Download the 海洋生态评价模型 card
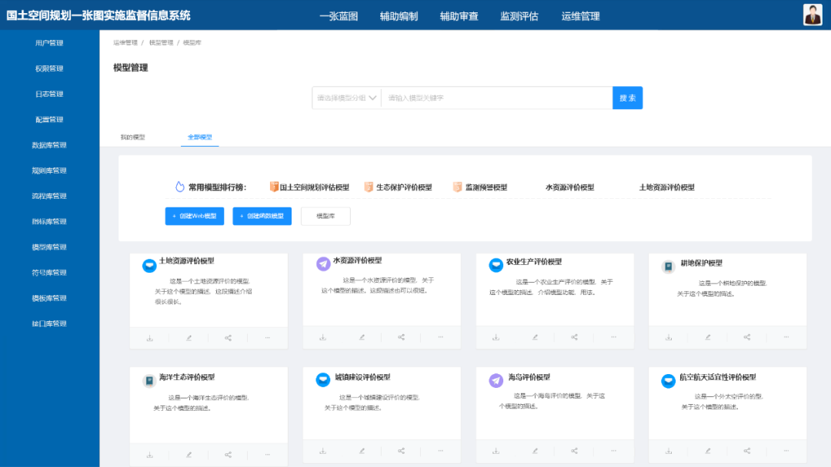The height and width of the screenshot is (467, 831). tap(150, 455)
